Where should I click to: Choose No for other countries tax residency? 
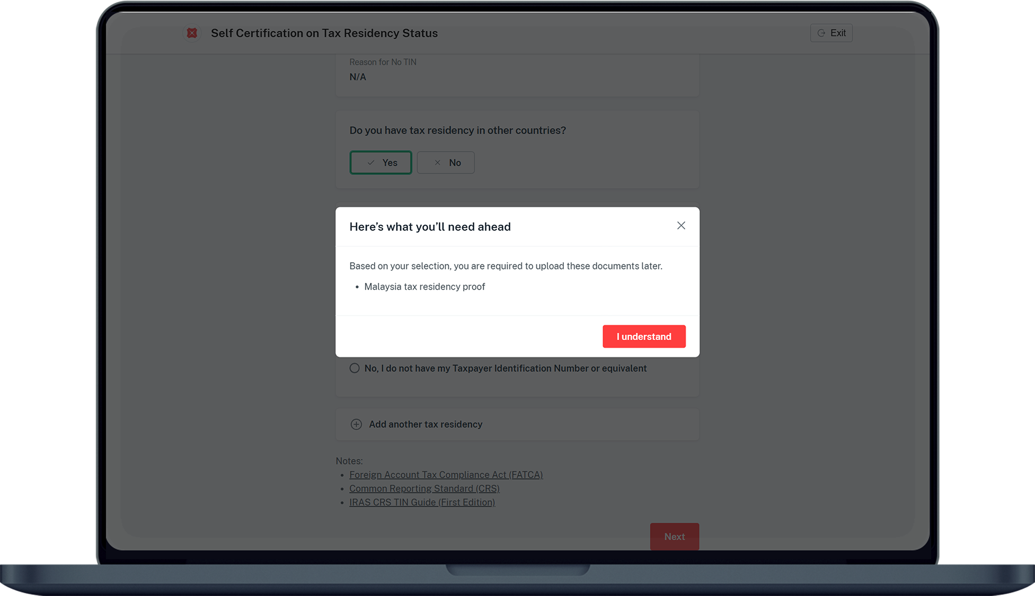click(446, 163)
